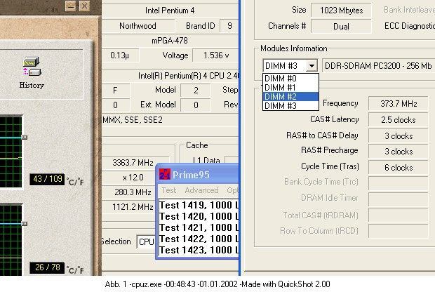
Task: Click the 2.5 clocks CAS latency value
Action: 399,120
